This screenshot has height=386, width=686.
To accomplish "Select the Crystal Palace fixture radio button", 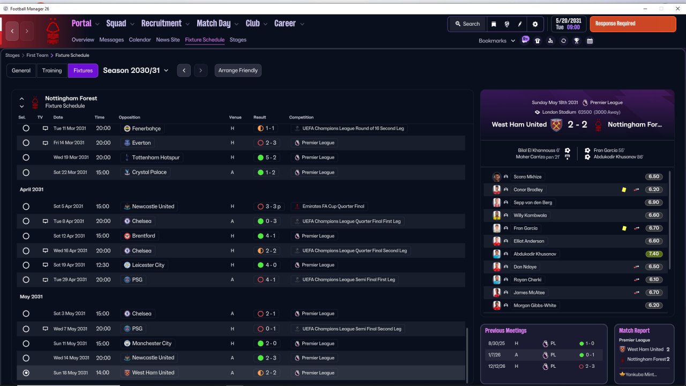I will coord(26,173).
